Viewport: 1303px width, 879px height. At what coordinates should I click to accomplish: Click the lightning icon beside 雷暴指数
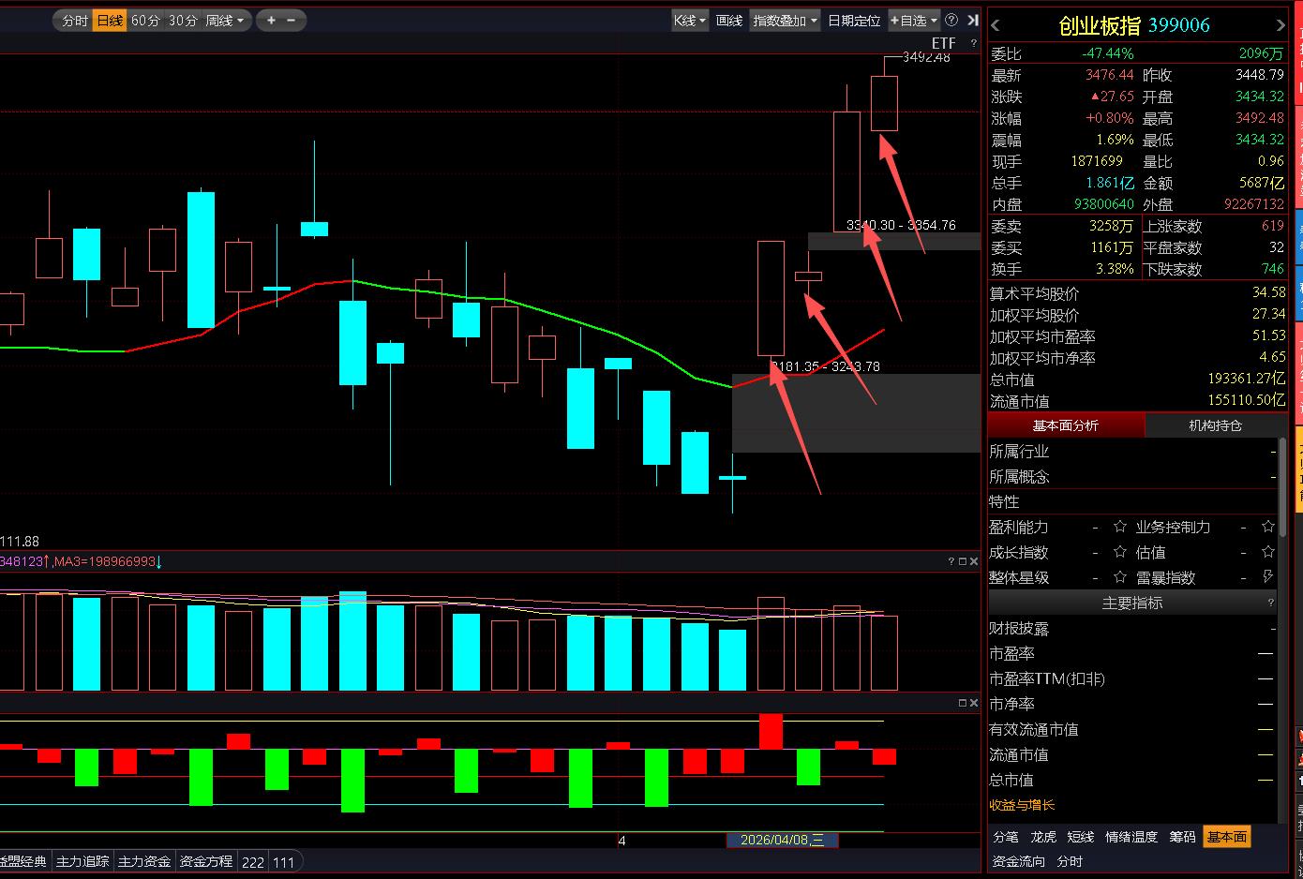[x=1268, y=577]
